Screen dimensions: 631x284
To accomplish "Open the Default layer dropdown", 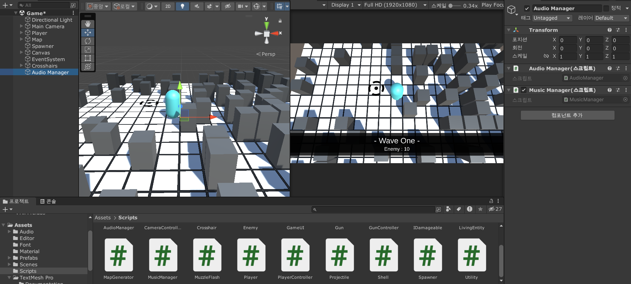I will [x=612, y=18].
